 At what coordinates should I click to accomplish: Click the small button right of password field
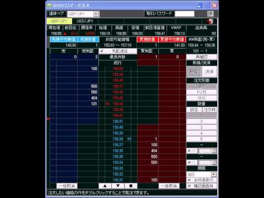point(210,14)
